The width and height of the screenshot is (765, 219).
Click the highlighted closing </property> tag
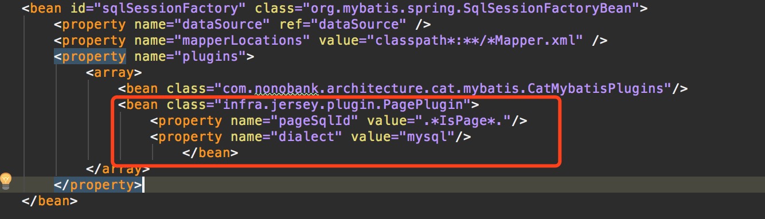pos(97,185)
